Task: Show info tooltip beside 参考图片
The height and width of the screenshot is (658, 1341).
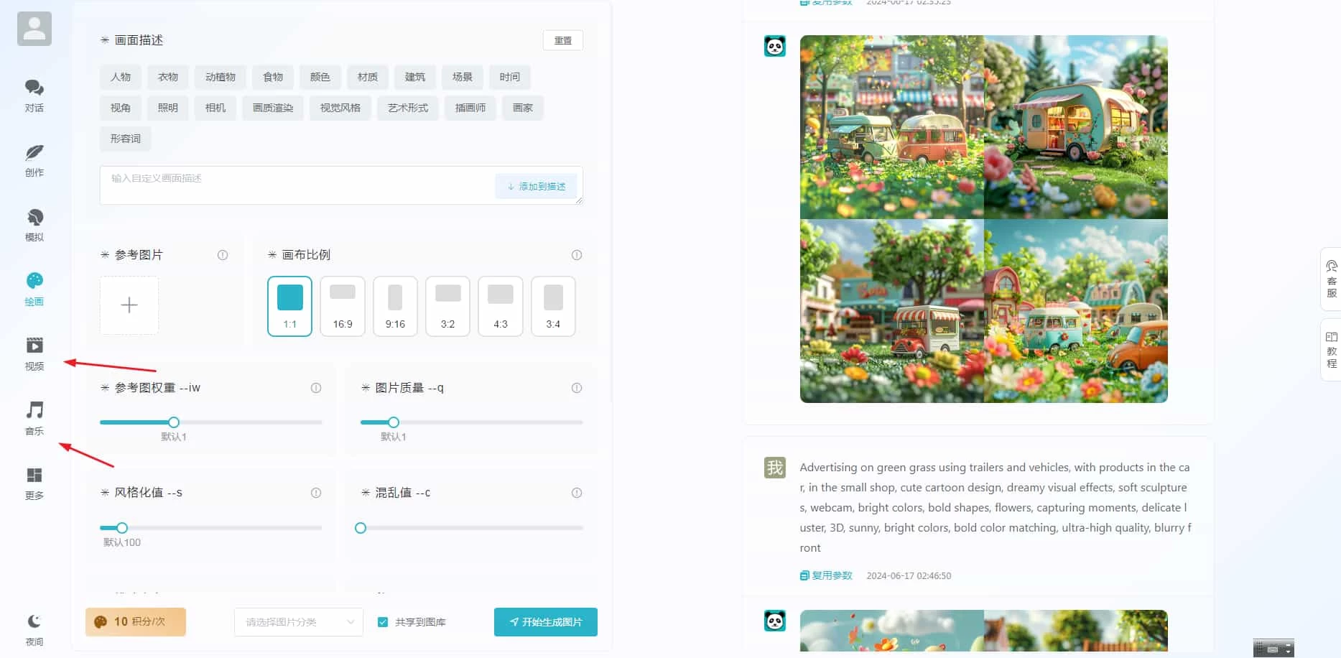Action: coord(223,254)
